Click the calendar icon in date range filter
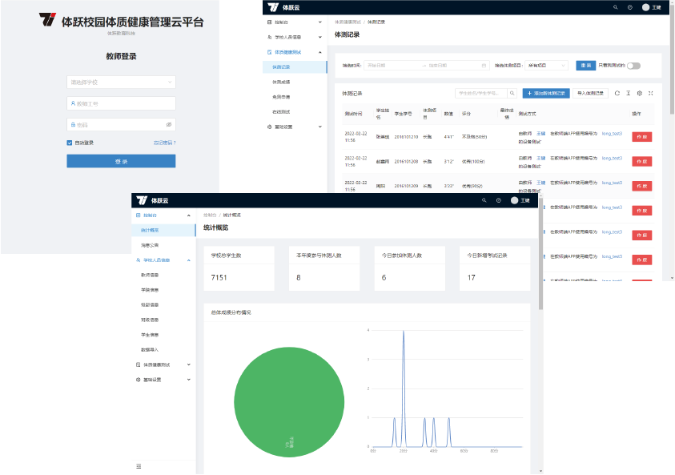This screenshot has width=675, height=475. [484, 66]
